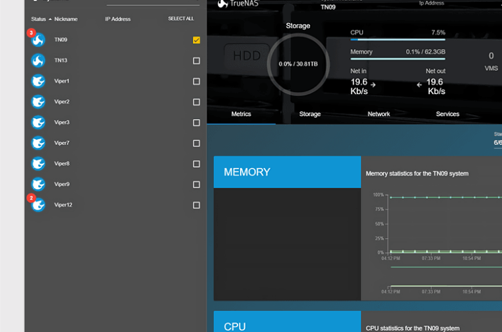502x332 pixels.
Task: Select the TN13 nickname row text
Action: pyautogui.click(x=60, y=60)
